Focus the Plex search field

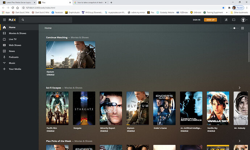tap(45, 20)
